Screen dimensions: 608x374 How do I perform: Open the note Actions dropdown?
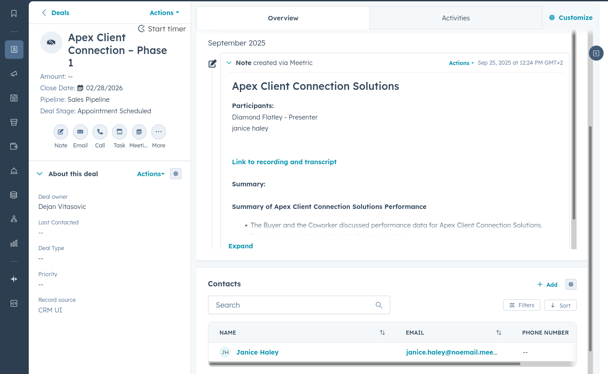461,63
